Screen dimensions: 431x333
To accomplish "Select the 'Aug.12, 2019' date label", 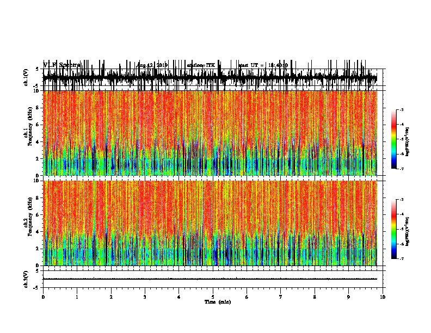I will pyautogui.click(x=152, y=65).
